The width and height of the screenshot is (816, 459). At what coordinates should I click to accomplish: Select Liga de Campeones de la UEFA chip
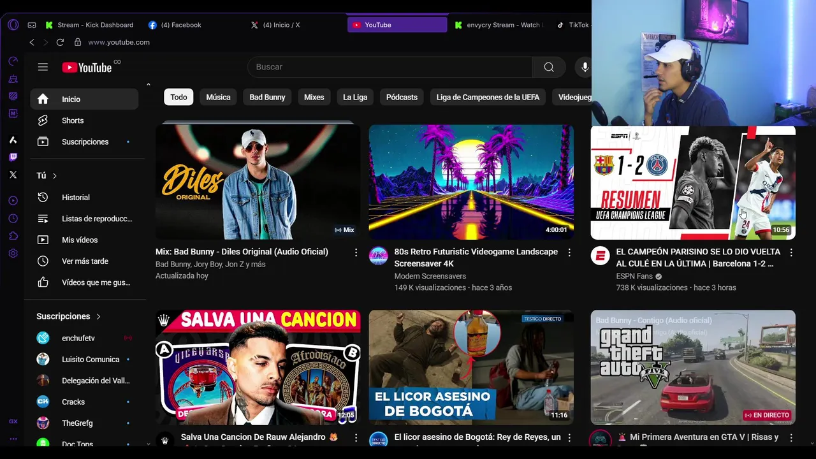coord(488,97)
